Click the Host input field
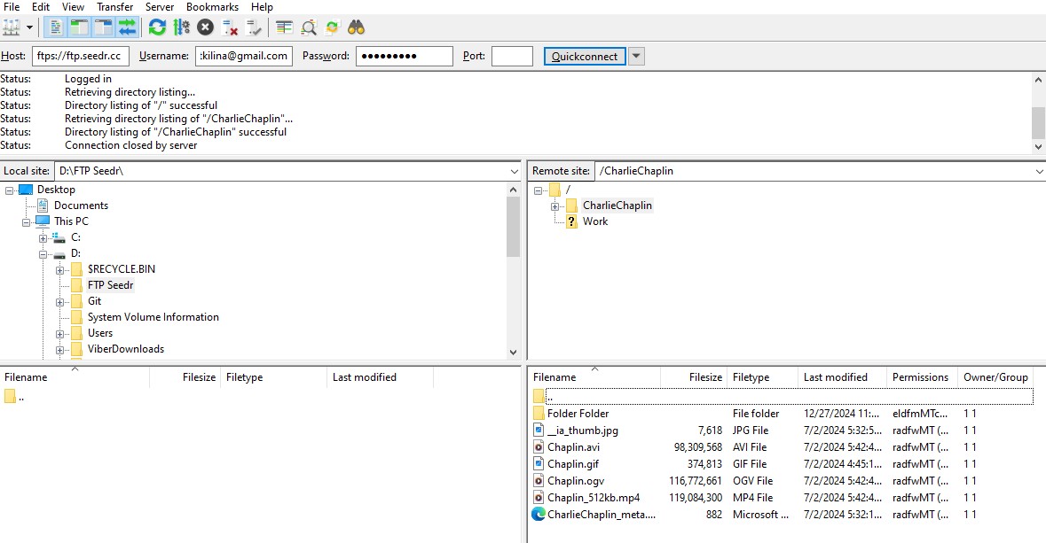This screenshot has height=543, width=1046. (81, 56)
